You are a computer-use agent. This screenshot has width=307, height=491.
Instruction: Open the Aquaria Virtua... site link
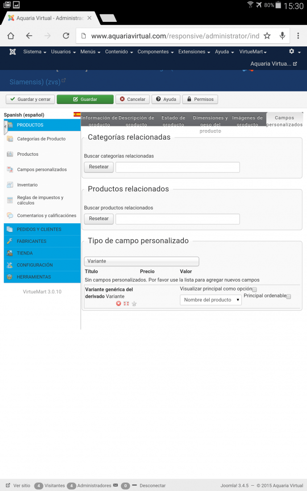click(274, 63)
